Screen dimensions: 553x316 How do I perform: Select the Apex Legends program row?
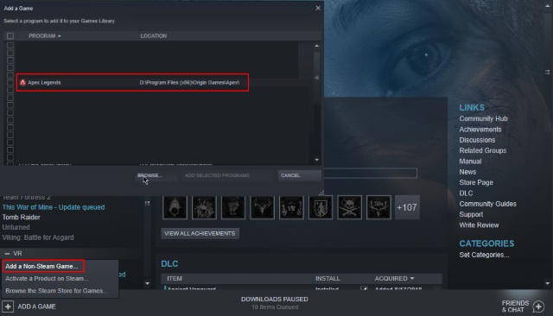pos(132,82)
